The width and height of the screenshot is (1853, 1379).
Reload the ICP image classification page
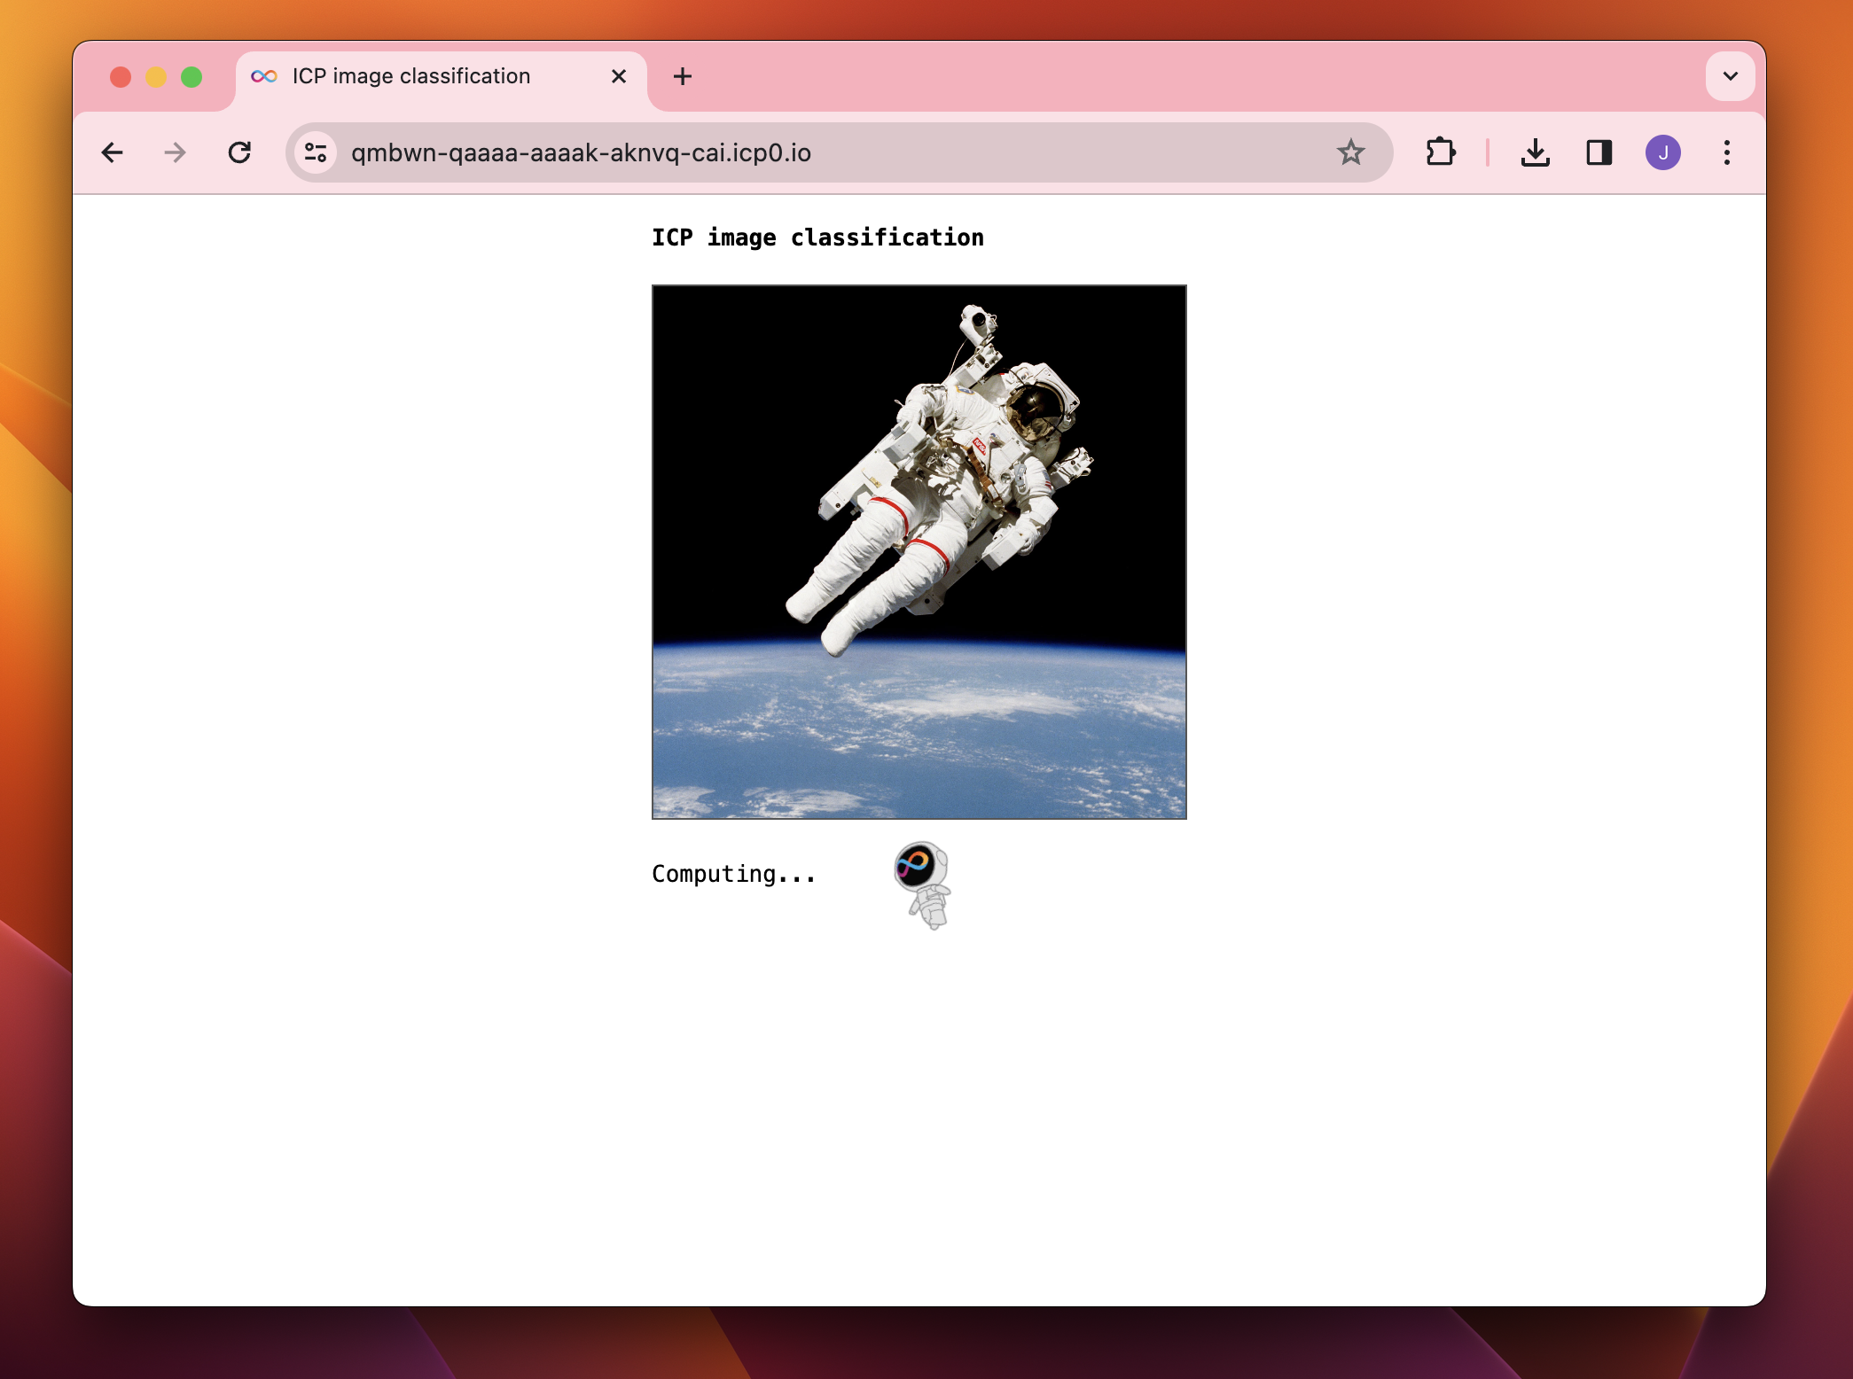[x=239, y=152]
